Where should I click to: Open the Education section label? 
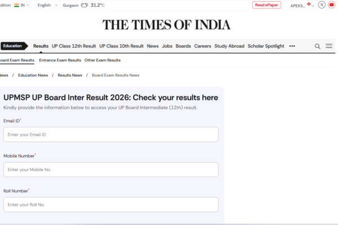coord(13,46)
